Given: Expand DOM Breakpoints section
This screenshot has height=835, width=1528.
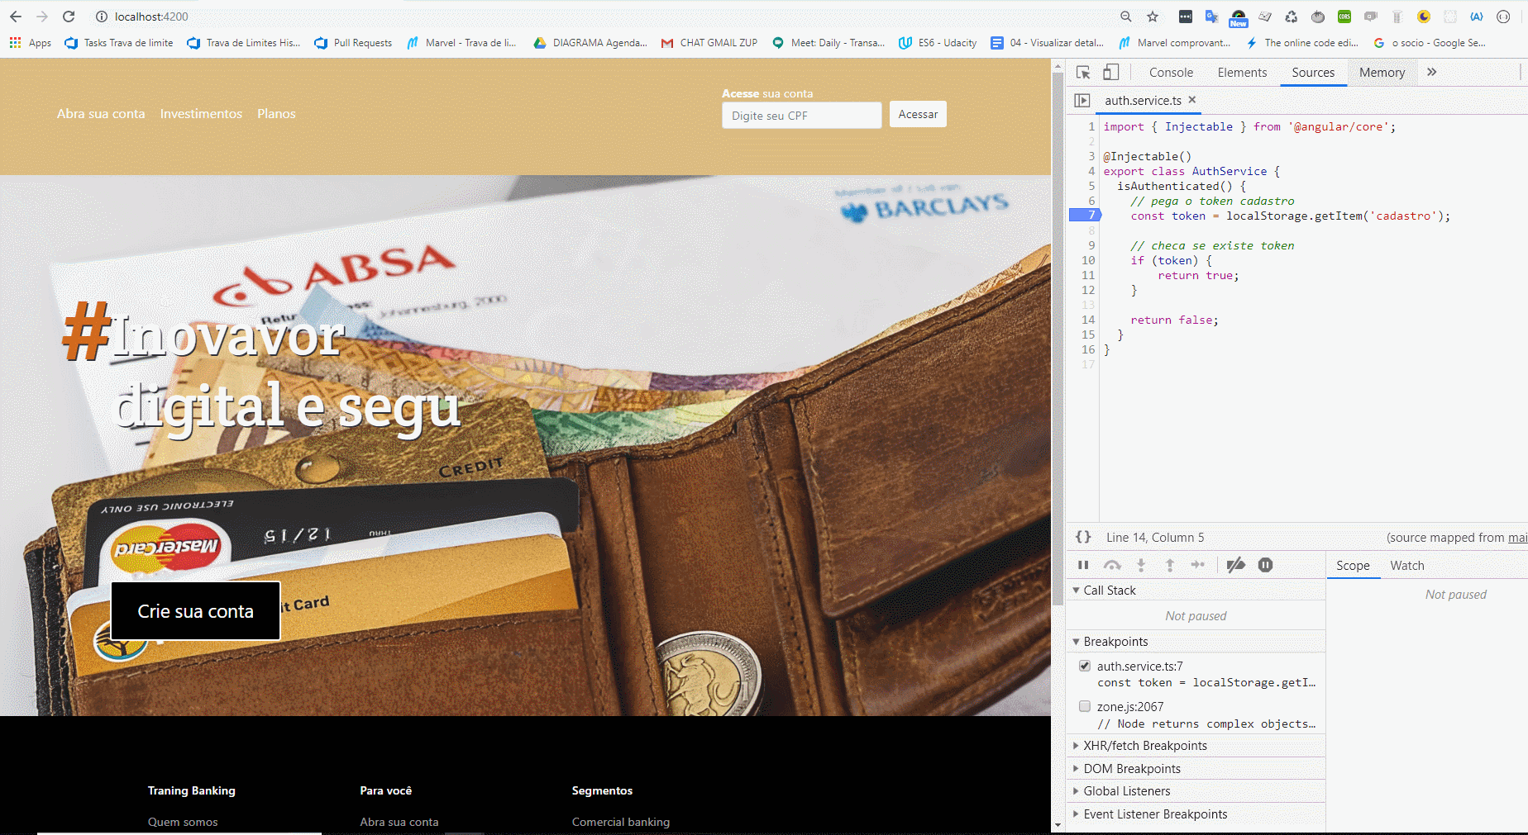Looking at the screenshot, I should [x=1127, y=769].
